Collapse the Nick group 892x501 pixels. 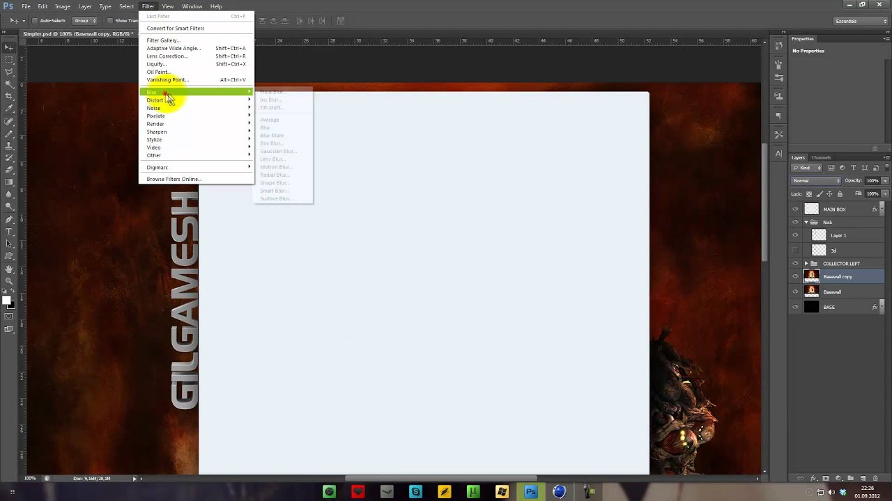pyautogui.click(x=806, y=223)
